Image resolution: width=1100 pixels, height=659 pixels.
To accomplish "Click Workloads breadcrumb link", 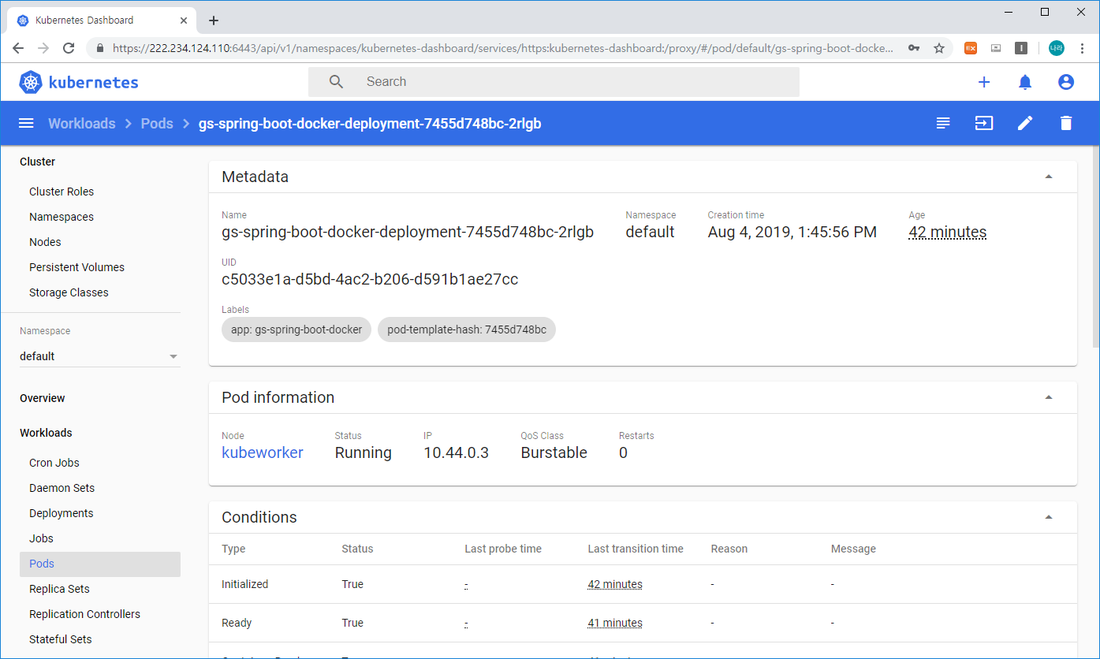I will [x=82, y=123].
